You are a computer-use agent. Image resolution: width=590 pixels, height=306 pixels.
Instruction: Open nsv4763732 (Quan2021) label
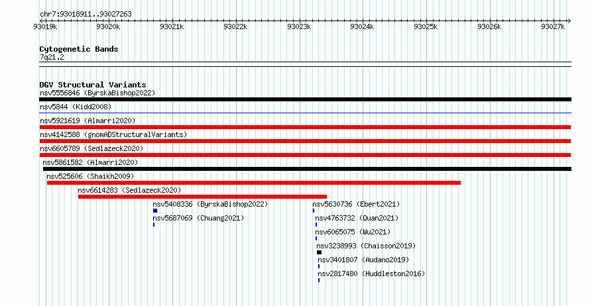click(357, 218)
